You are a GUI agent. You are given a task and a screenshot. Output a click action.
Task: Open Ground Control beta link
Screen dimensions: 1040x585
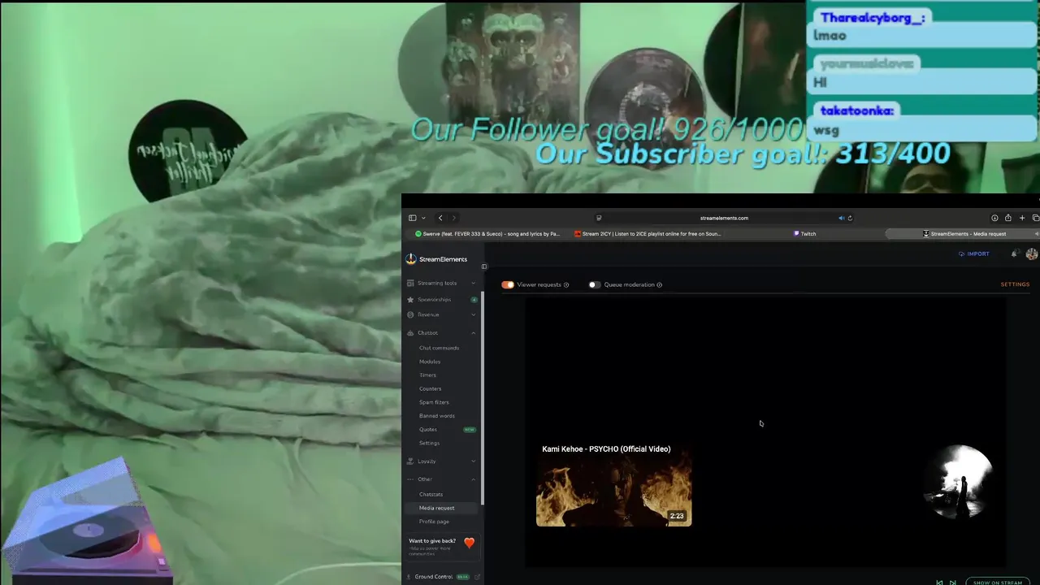441,577
